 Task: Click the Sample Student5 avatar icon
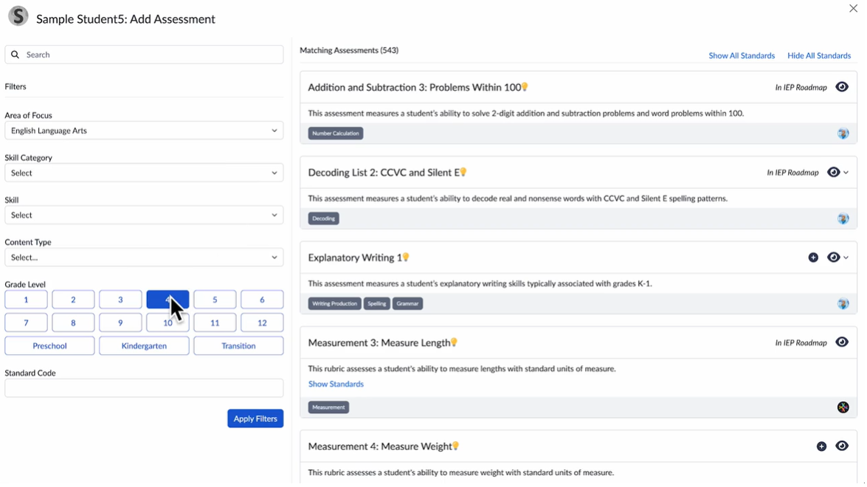(18, 16)
